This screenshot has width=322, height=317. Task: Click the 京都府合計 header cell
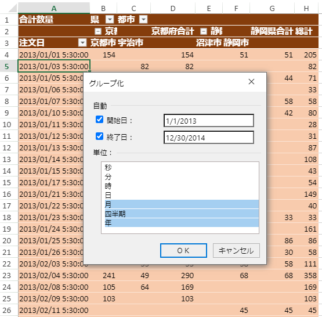(x=173, y=31)
